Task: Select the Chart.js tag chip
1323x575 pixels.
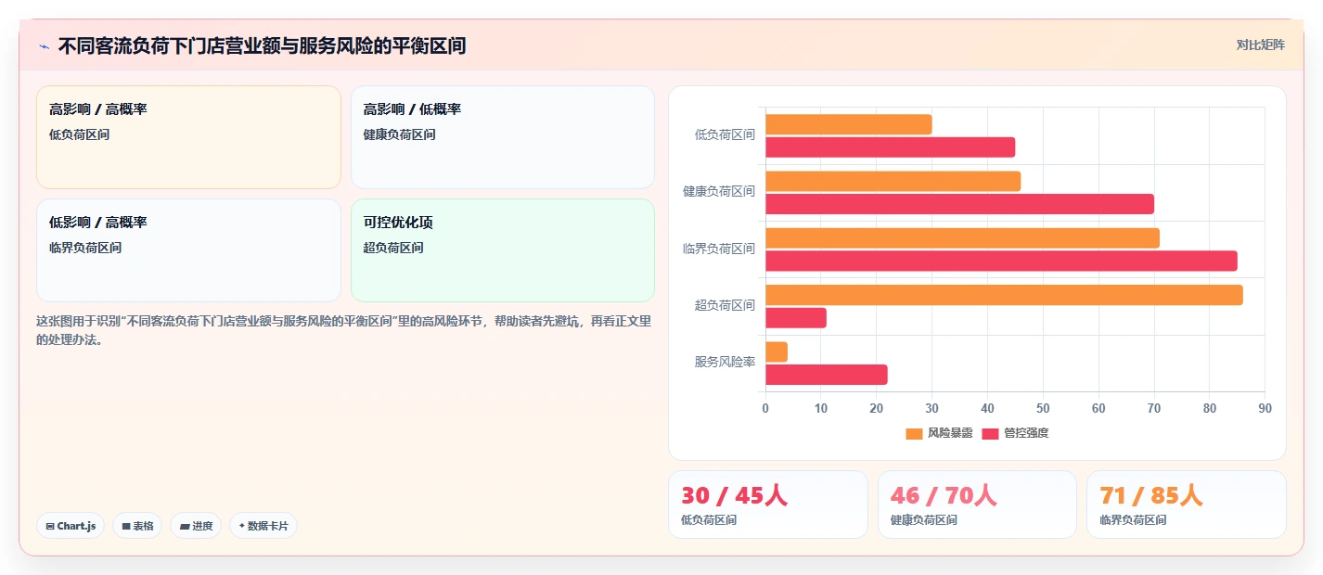Action: (71, 526)
